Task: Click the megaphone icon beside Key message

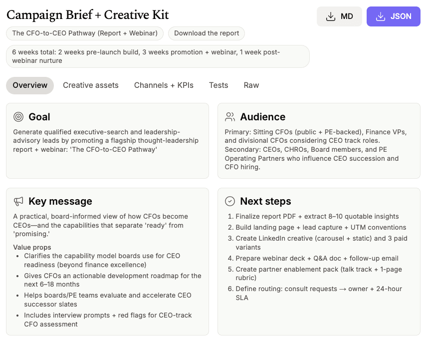Action: (x=18, y=201)
